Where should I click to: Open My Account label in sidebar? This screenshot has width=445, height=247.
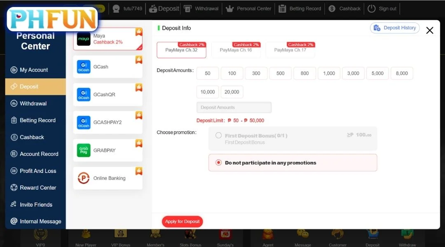(34, 70)
